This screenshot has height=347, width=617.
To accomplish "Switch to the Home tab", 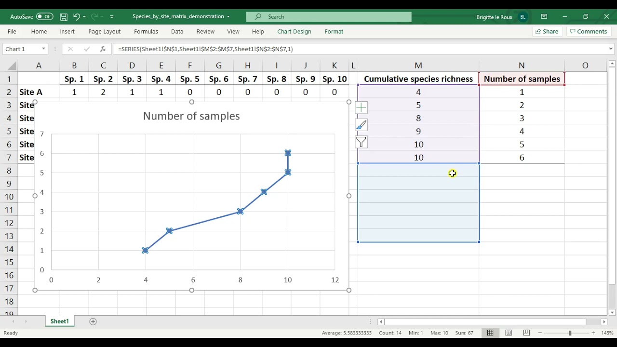I will click(39, 31).
